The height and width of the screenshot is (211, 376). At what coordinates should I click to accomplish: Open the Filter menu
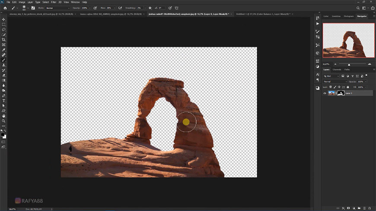[54, 2]
